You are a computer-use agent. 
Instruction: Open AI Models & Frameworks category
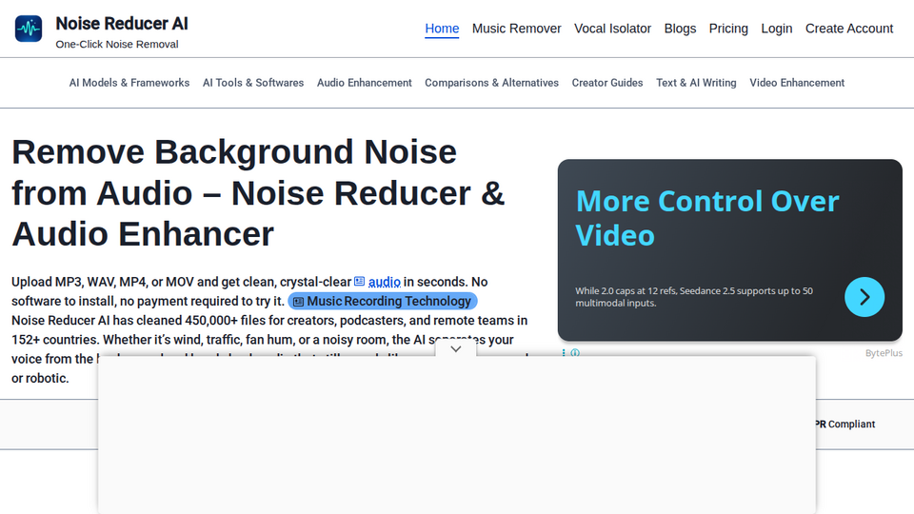point(129,83)
